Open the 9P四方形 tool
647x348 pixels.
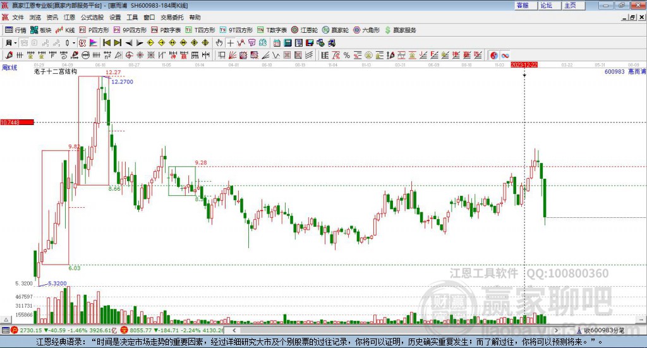click(x=130, y=30)
